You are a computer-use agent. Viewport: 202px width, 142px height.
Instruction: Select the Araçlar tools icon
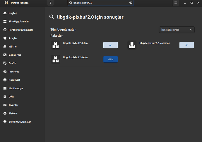tap(5, 38)
